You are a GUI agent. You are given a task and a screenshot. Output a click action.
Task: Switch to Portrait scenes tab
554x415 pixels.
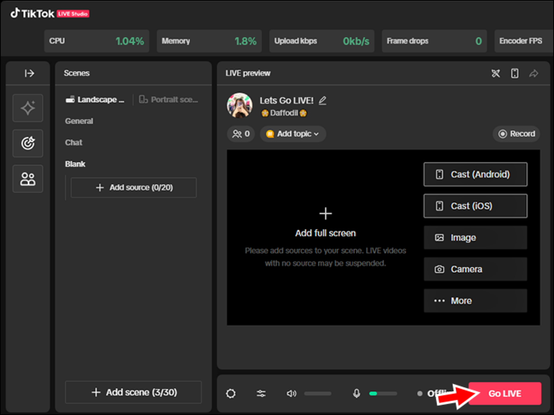coord(168,99)
